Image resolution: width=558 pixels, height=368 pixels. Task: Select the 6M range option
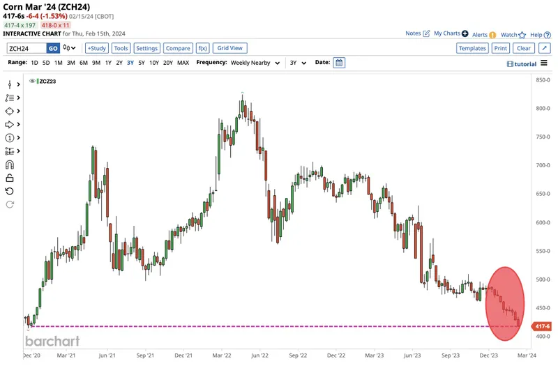point(84,63)
